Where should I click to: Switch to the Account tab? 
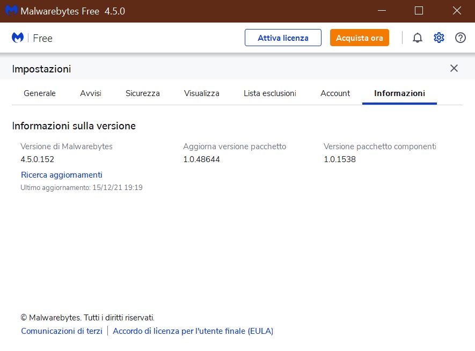pyautogui.click(x=335, y=93)
